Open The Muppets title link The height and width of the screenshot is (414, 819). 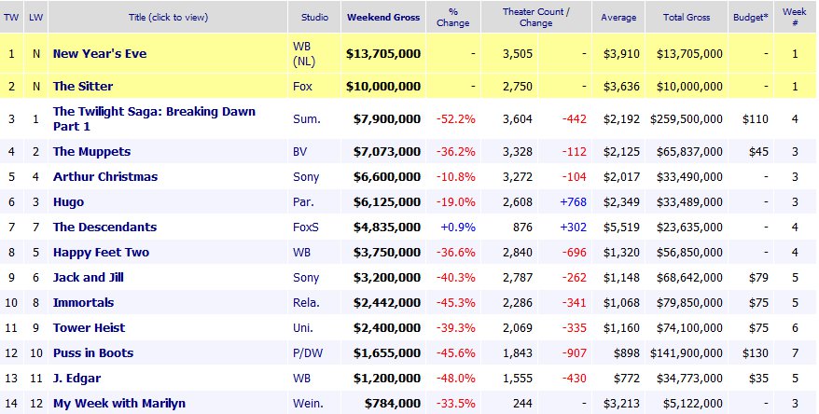tap(92, 152)
